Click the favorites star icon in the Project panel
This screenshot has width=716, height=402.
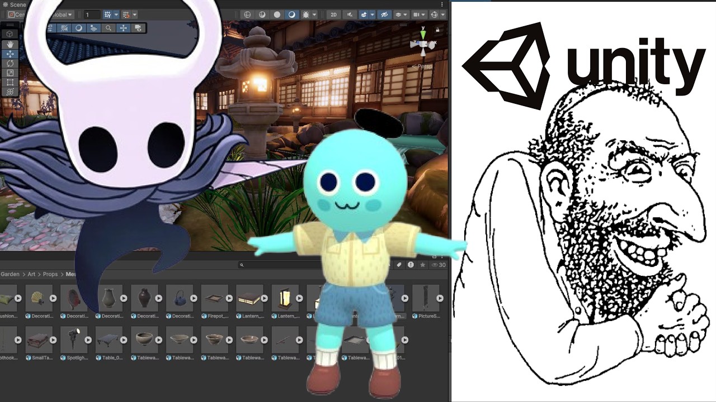pyautogui.click(x=422, y=265)
